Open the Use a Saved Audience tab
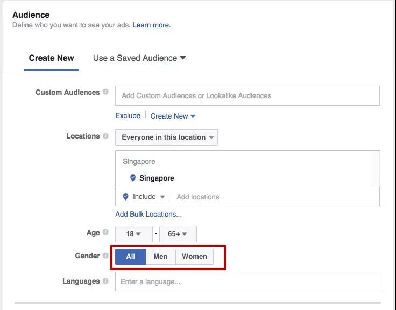The width and height of the screenshot is (396, 310). (x=139, y=58)
